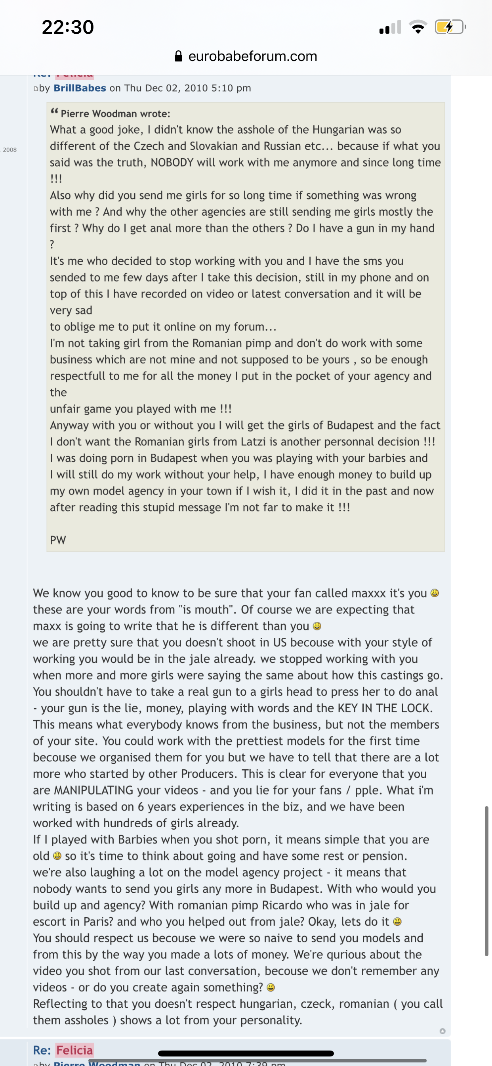Click the smiley after "maxxx it's you"
492x1066 pixels.
pos(435,593)
